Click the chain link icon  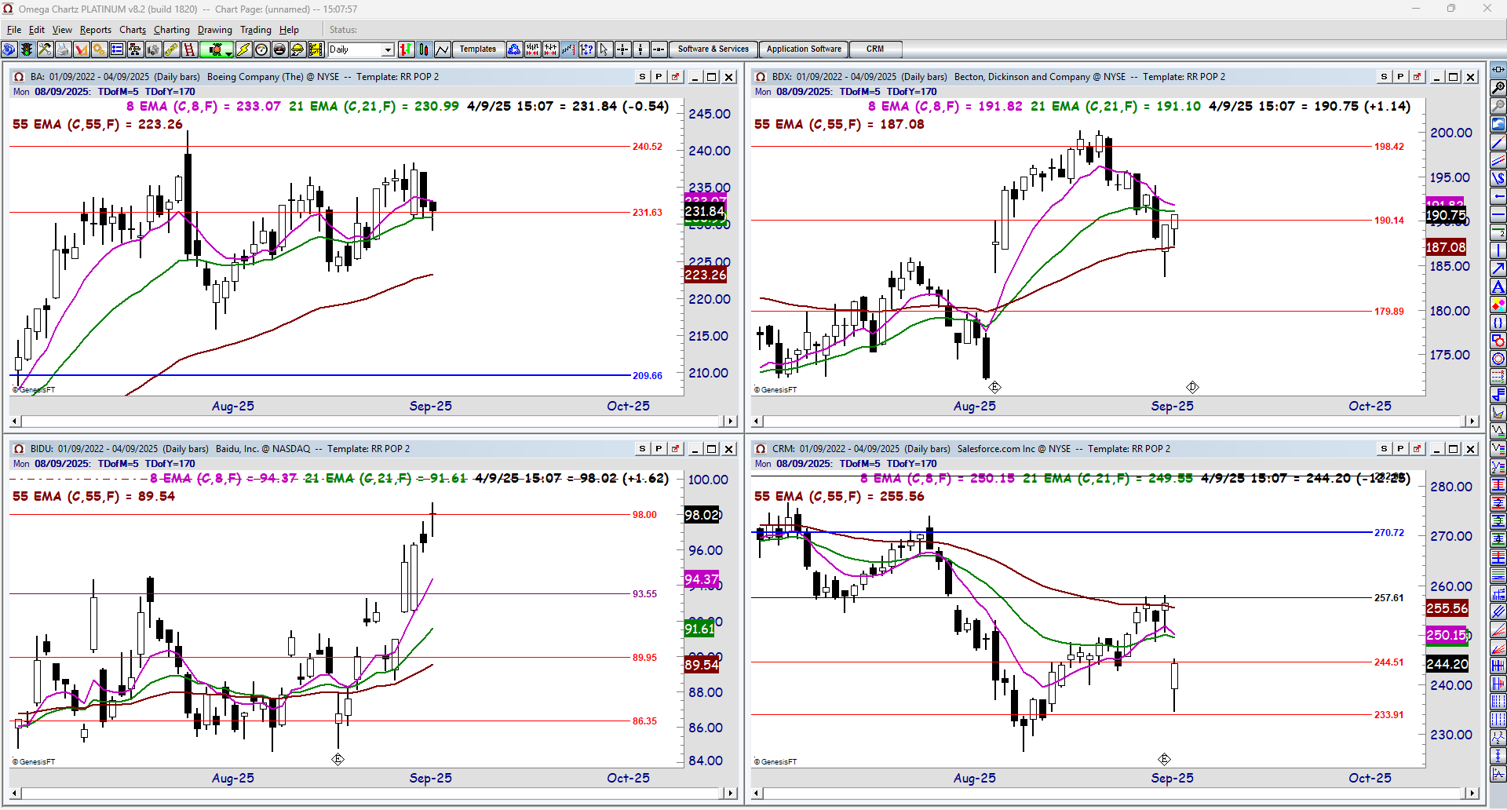click(x=171, y=49)
